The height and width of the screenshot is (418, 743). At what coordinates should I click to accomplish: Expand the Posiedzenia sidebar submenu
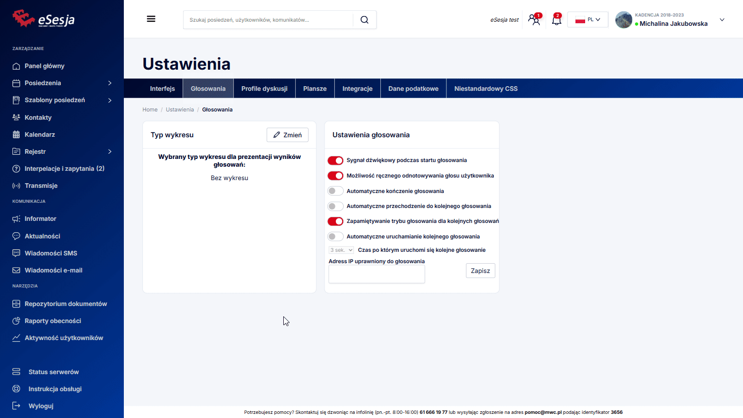point(109,83)
